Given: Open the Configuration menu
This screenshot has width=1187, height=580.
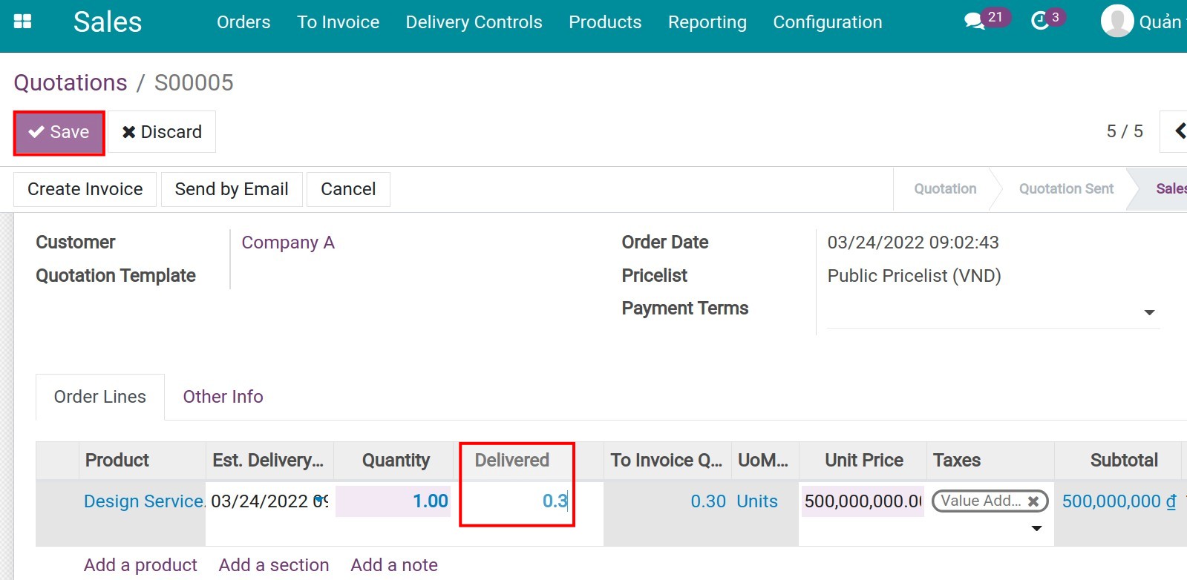Looking at the screenshot, I should (828, 22).
